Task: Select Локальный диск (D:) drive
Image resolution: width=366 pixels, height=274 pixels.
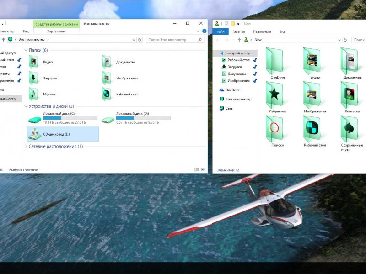Action: (136, 118)
